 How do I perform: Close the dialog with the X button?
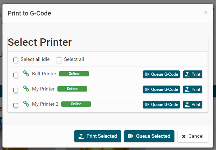coord(206,12)
